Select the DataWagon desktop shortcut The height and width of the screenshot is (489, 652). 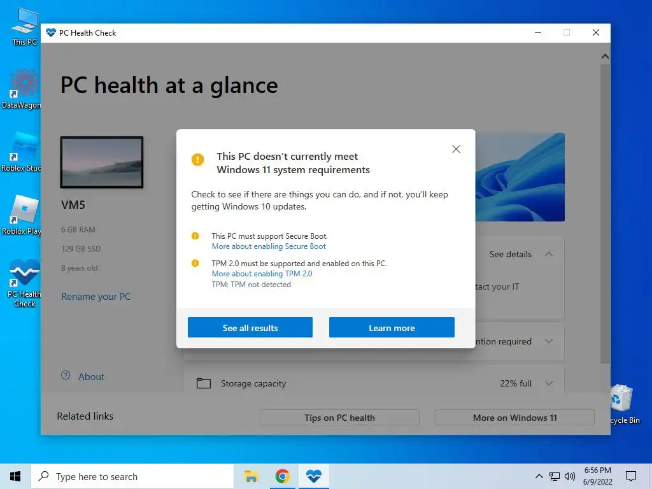point(22,89)
